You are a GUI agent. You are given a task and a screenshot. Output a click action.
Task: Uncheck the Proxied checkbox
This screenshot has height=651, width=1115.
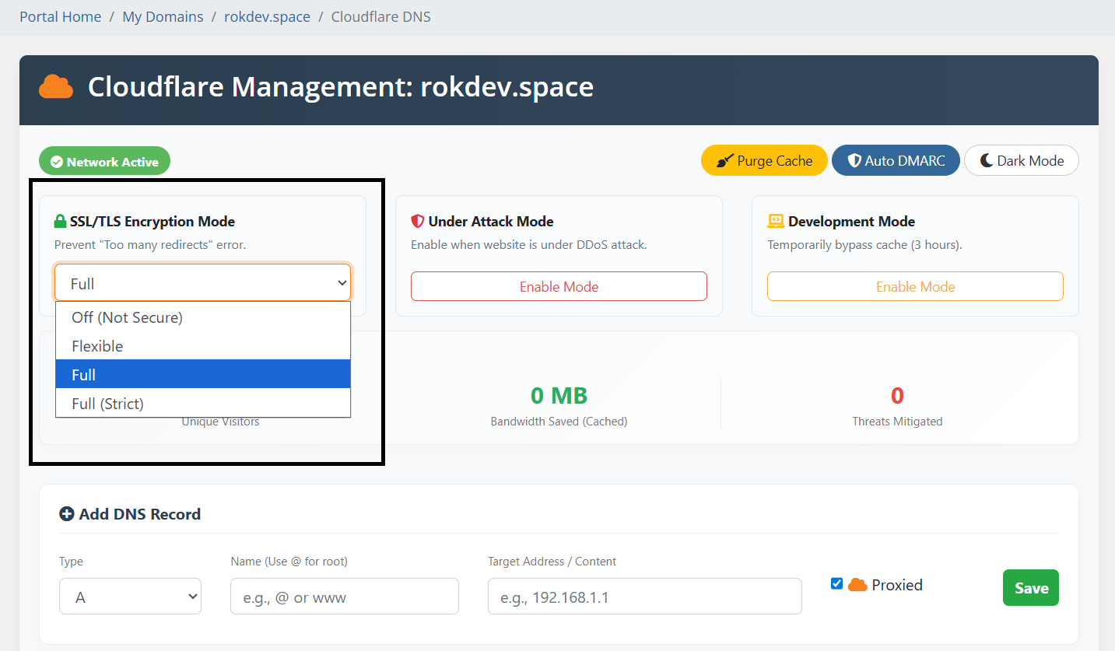pyautogui.click(x=836, y=583)
